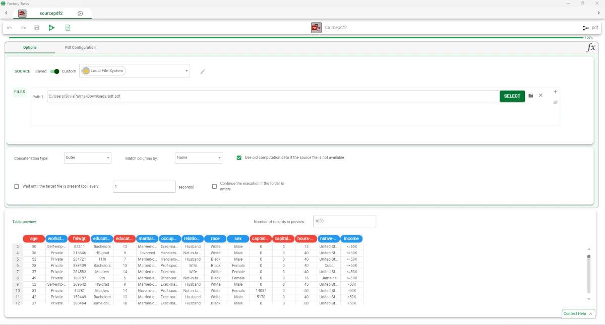605x325 pixels.
Task: Close the sourcepdf2 tab
Action: point(80,14)
